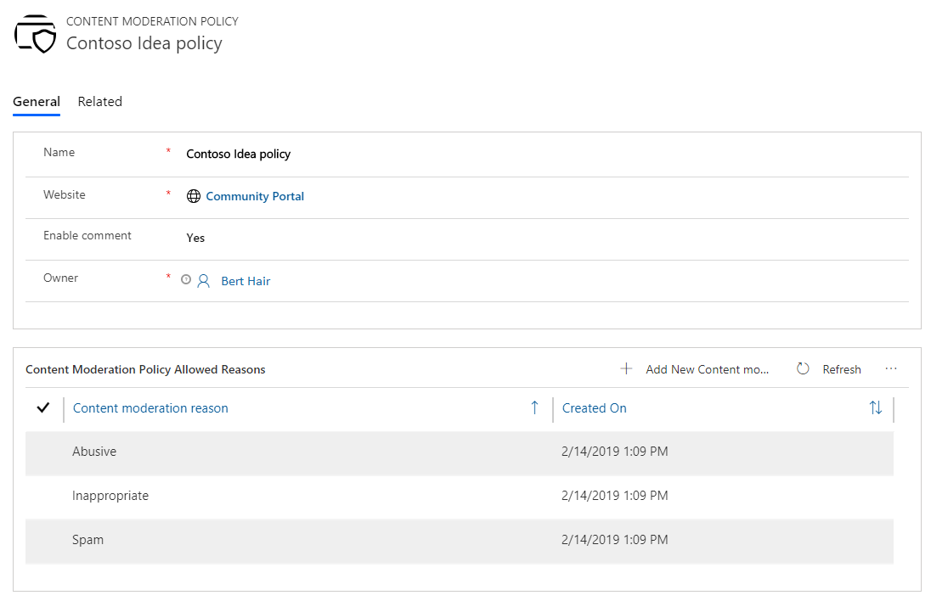This screenshot has width=931, height=601.
Task: Edit the Name field Contoso Idea policy
Action: [238, 154]
